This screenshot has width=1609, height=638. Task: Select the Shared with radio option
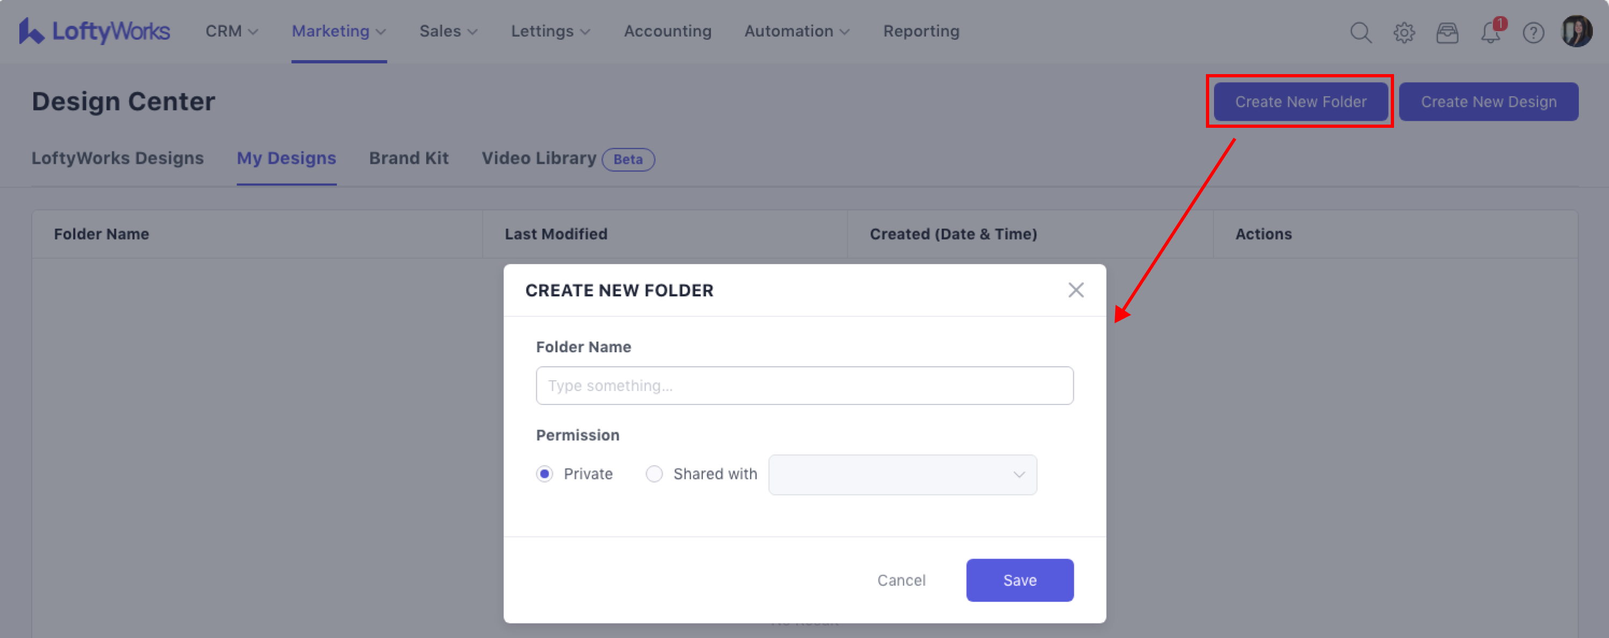pyautogui.click(x=654, y=474)
